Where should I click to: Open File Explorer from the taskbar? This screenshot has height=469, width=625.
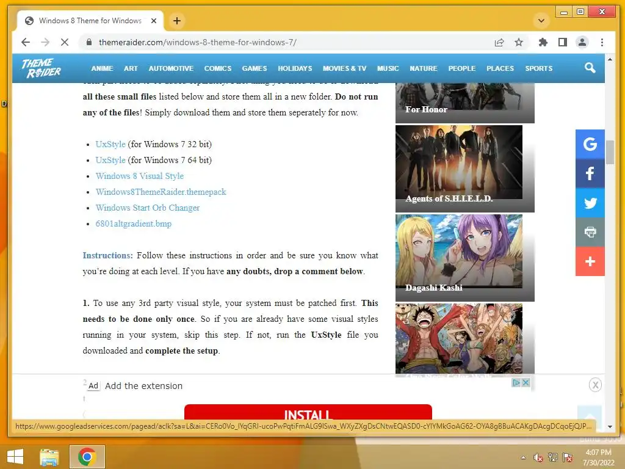tap(49, 457)
